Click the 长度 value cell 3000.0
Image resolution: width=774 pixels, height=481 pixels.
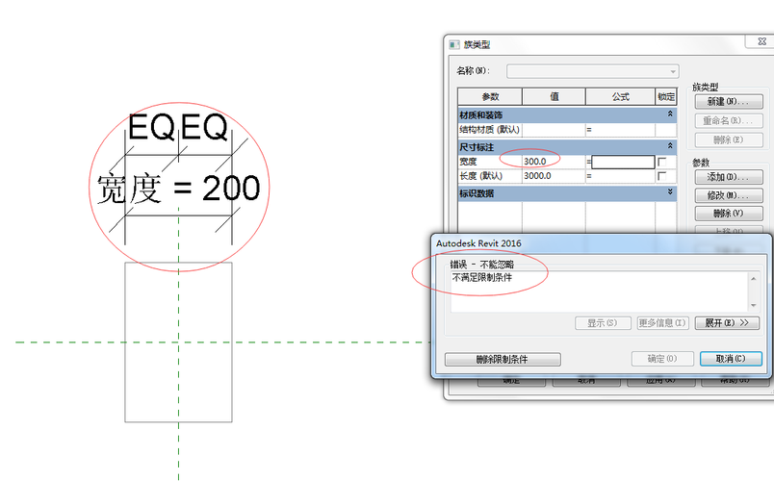(x=554, y=176)
